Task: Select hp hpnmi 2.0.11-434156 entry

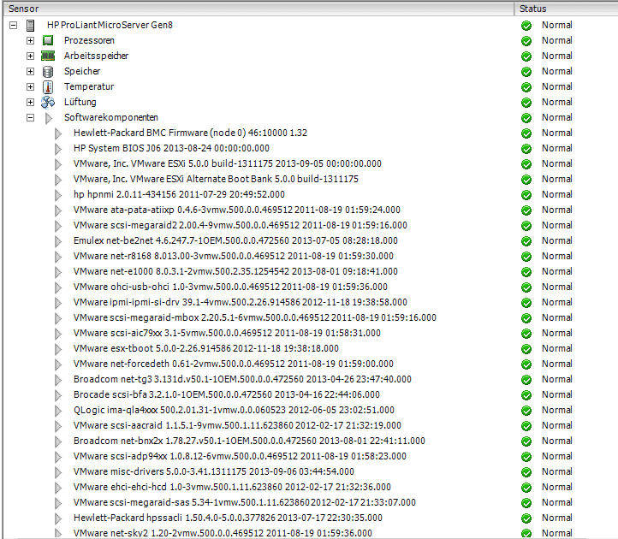Action: tap(179, 194)
